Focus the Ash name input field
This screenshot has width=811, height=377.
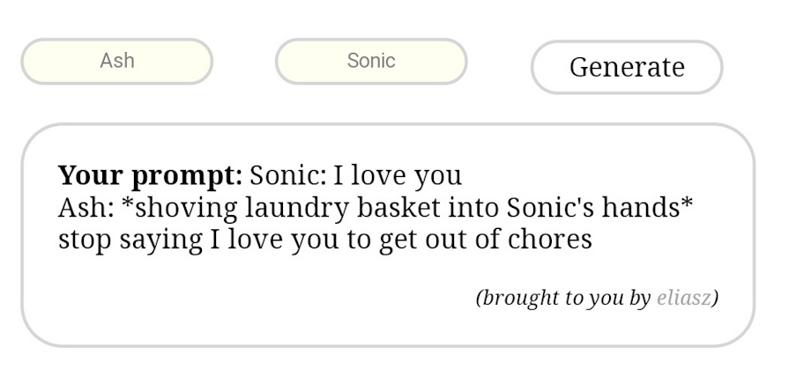[117, 61]
